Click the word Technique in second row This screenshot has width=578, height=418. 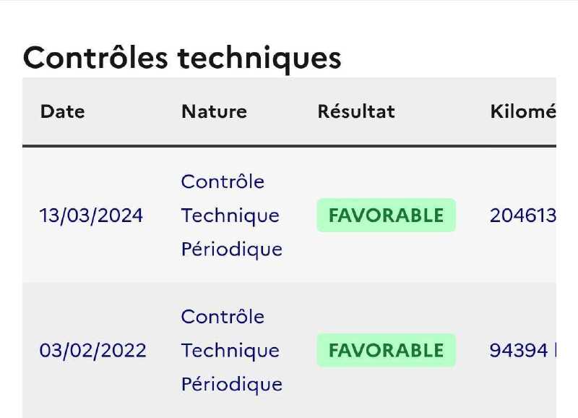tap(230, 351)
